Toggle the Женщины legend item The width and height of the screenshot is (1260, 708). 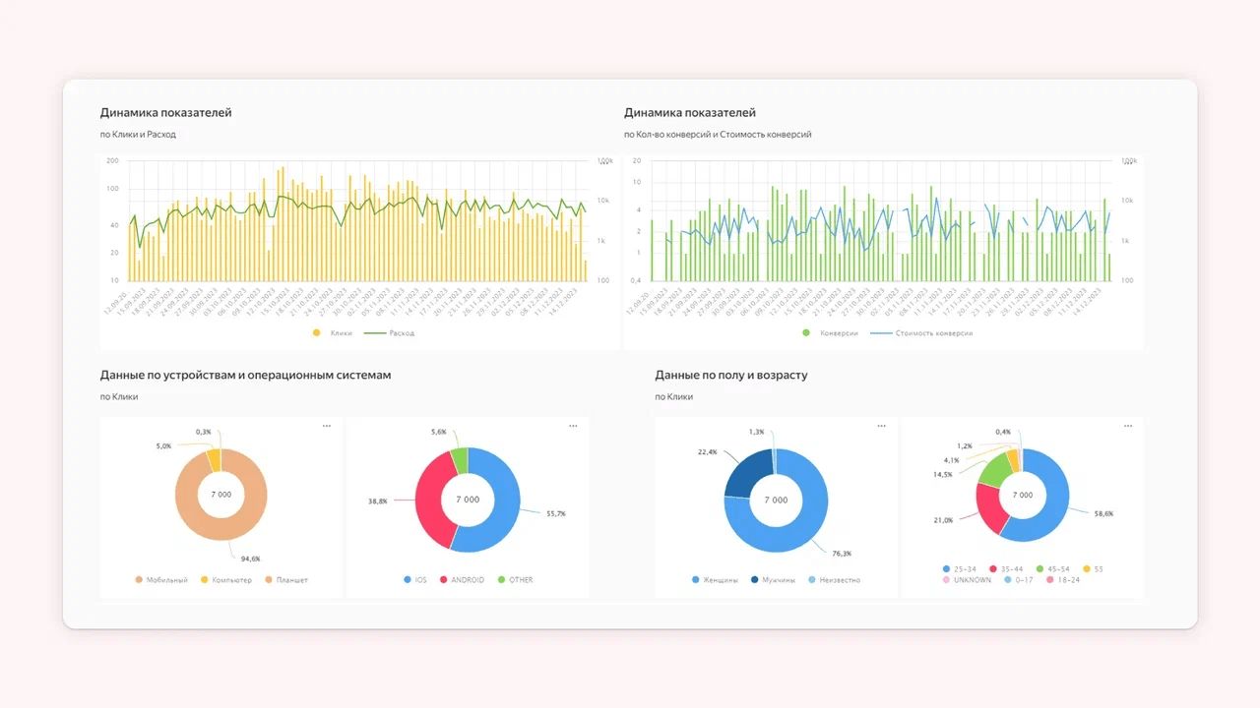click(715, 580)
